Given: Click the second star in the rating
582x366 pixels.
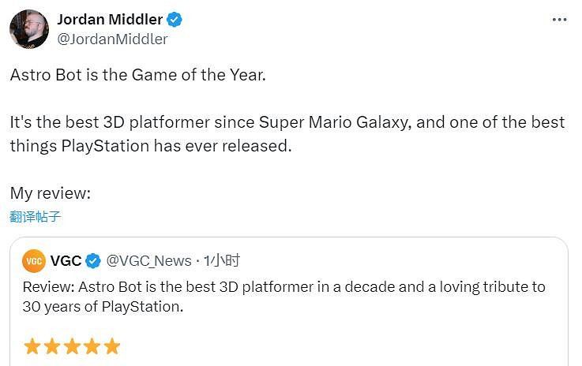Looking at the screenshot, I should [52, 346].
